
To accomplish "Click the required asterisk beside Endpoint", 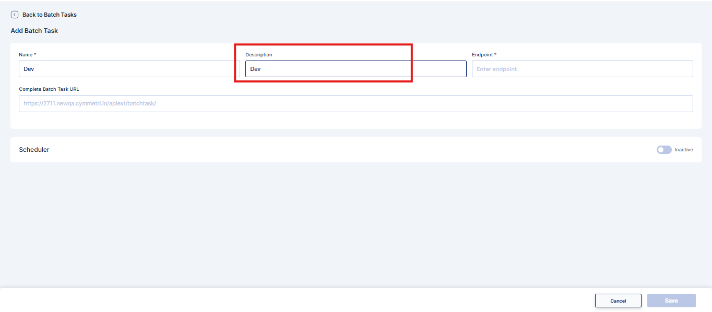I will [x=495, y=55].
